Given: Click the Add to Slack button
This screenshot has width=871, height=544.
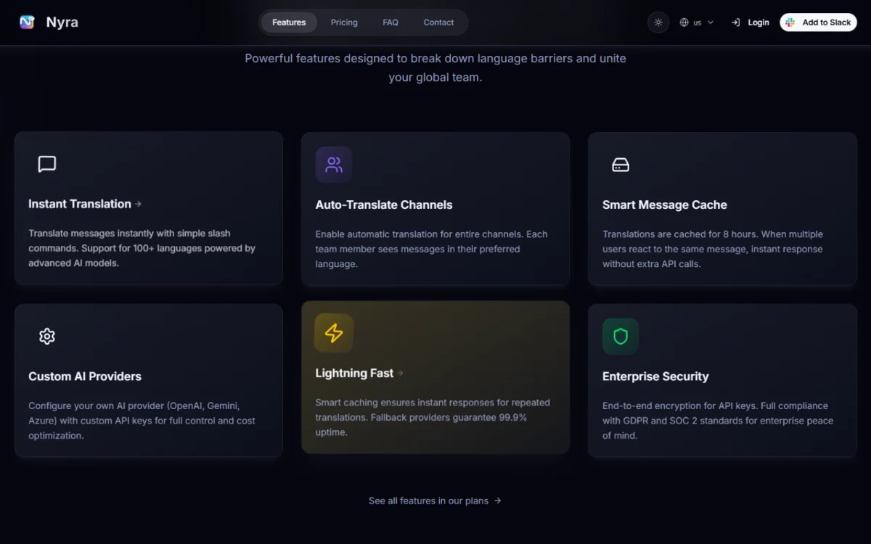Looking at the screenshot, I should pos(818,22).
